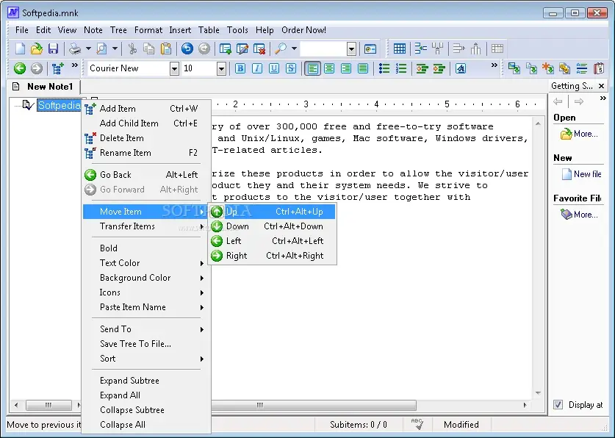This screenshot has width=615, height=438.
Task: Click the New file toolbar icon
Action: pyautogui.click(x=20, y=49)
